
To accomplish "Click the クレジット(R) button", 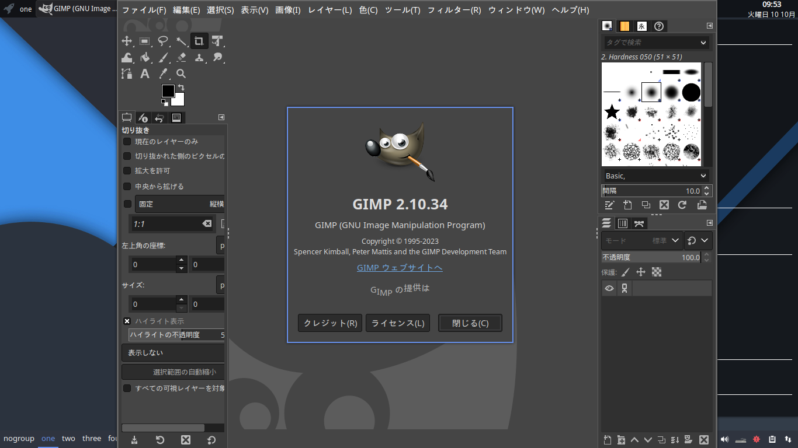I will 330,323.
